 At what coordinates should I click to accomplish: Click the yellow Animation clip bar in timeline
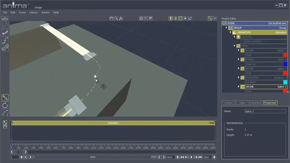(113, 123)
